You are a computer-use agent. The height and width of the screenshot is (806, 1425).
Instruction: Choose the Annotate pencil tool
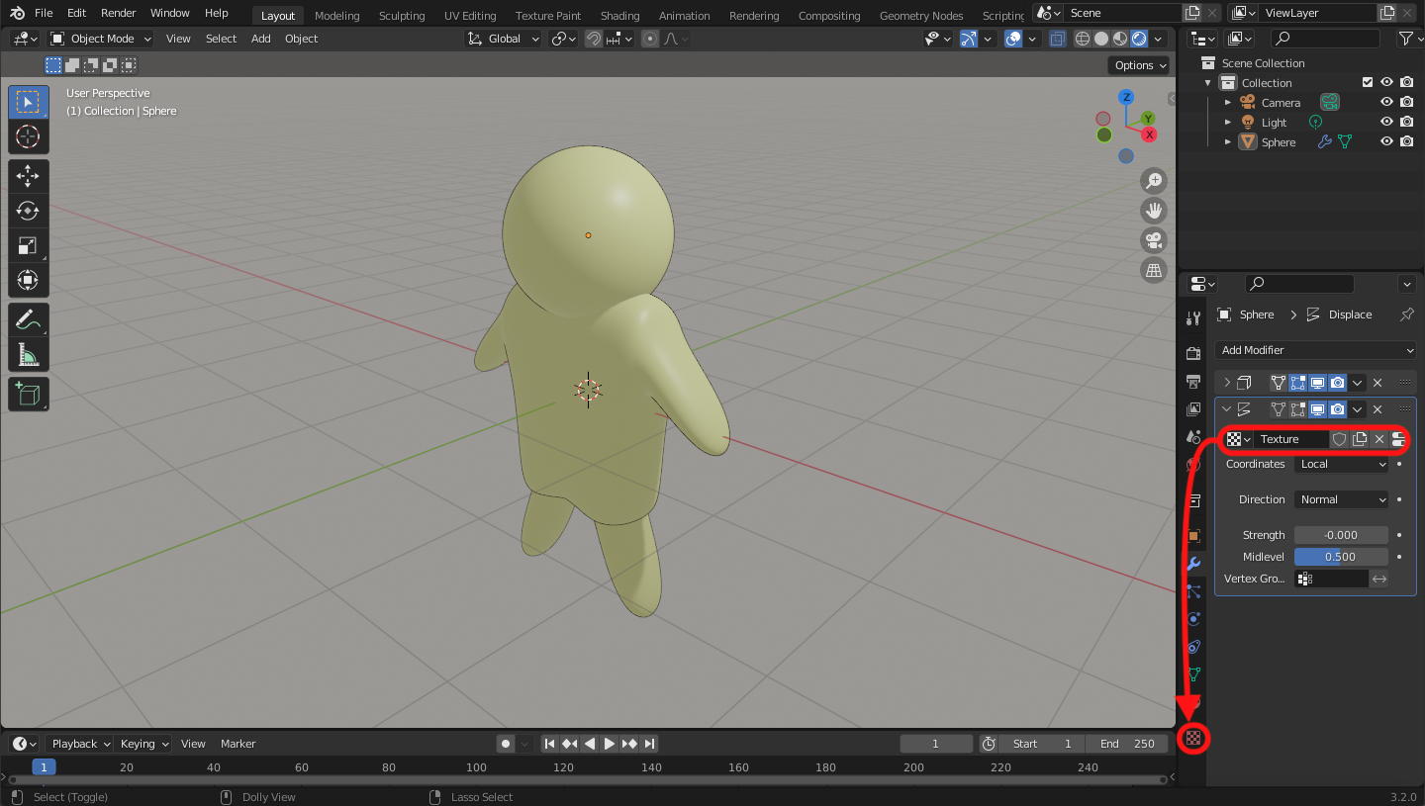(x=29, y=320)
